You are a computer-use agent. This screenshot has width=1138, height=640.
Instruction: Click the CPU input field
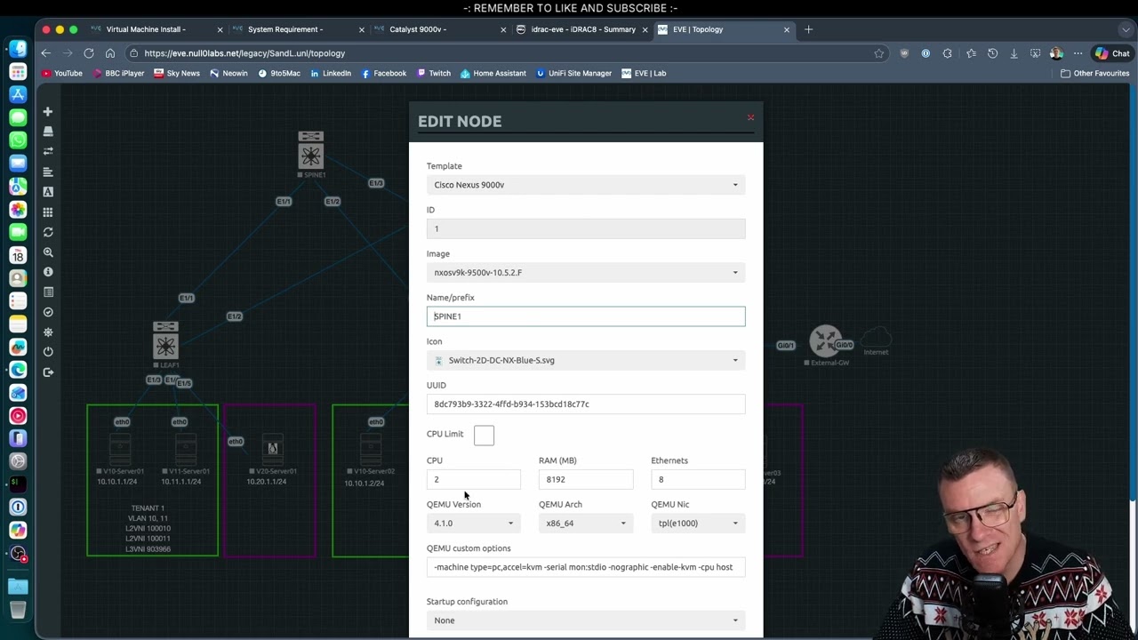click(x=473, y=479)
